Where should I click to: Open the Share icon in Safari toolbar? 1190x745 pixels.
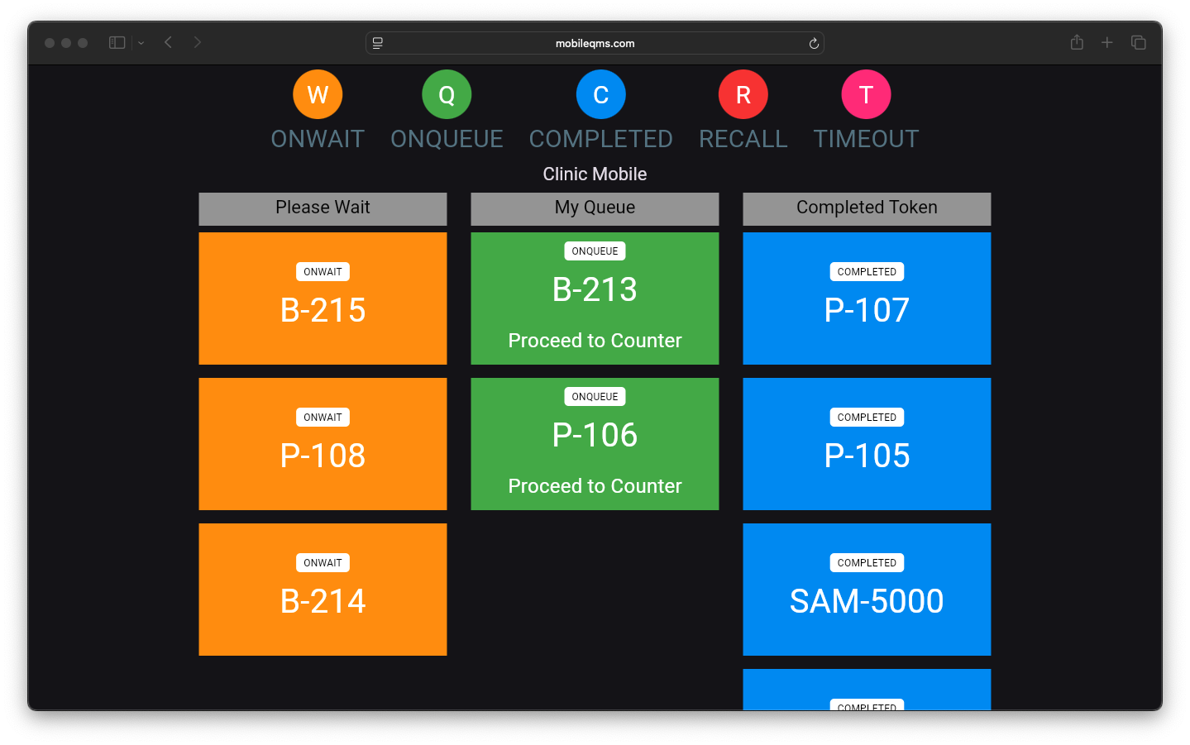1077,42
